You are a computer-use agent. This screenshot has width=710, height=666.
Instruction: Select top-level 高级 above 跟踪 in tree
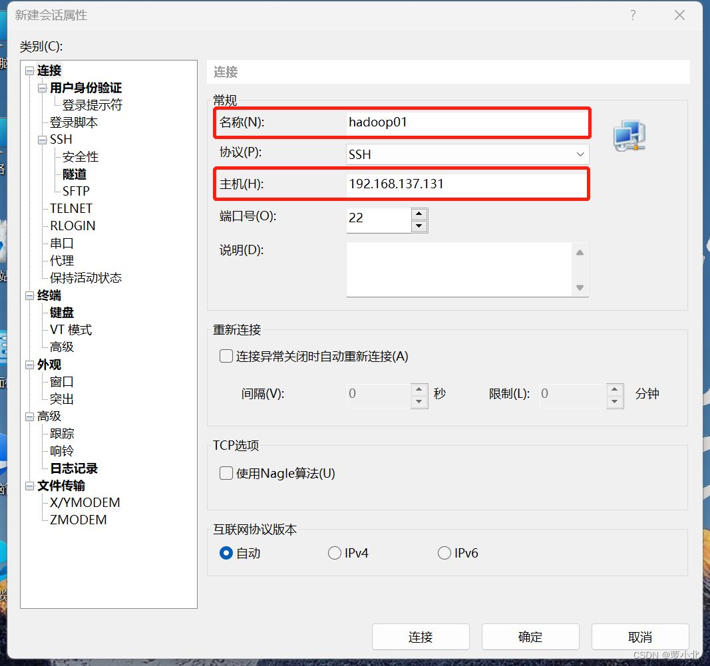point(49,416)
